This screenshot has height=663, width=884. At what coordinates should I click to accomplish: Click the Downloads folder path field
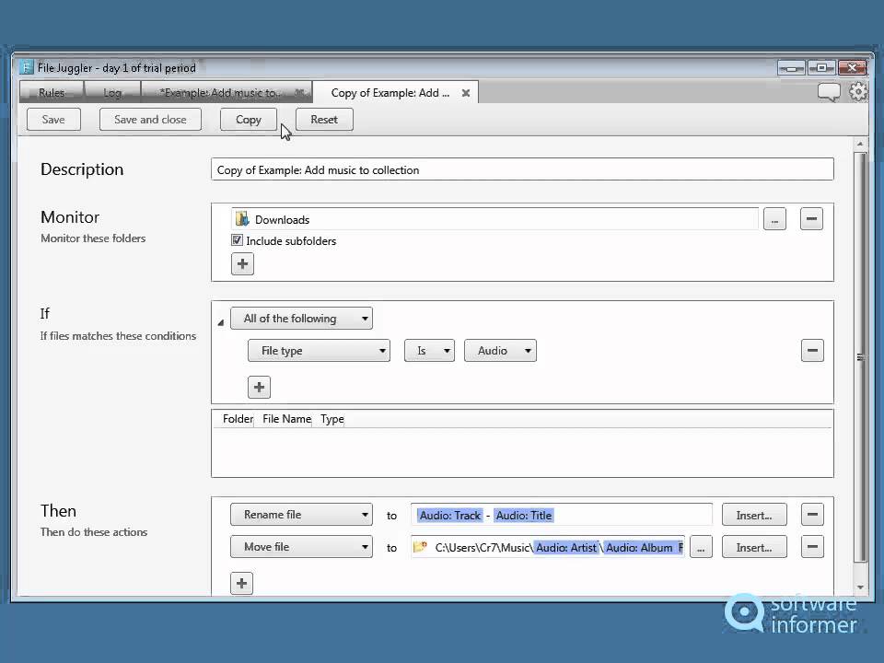(494, 219)
